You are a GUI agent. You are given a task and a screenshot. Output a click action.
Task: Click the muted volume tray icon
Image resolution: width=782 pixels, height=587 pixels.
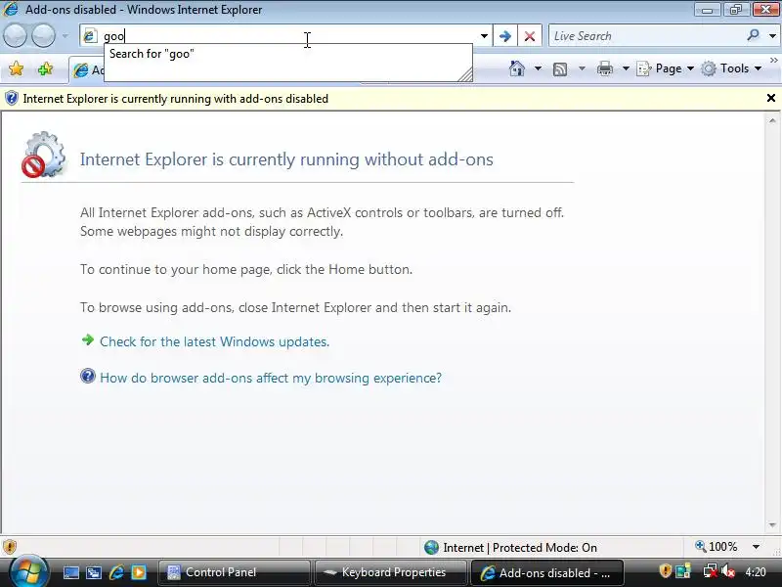pos(727,570)
